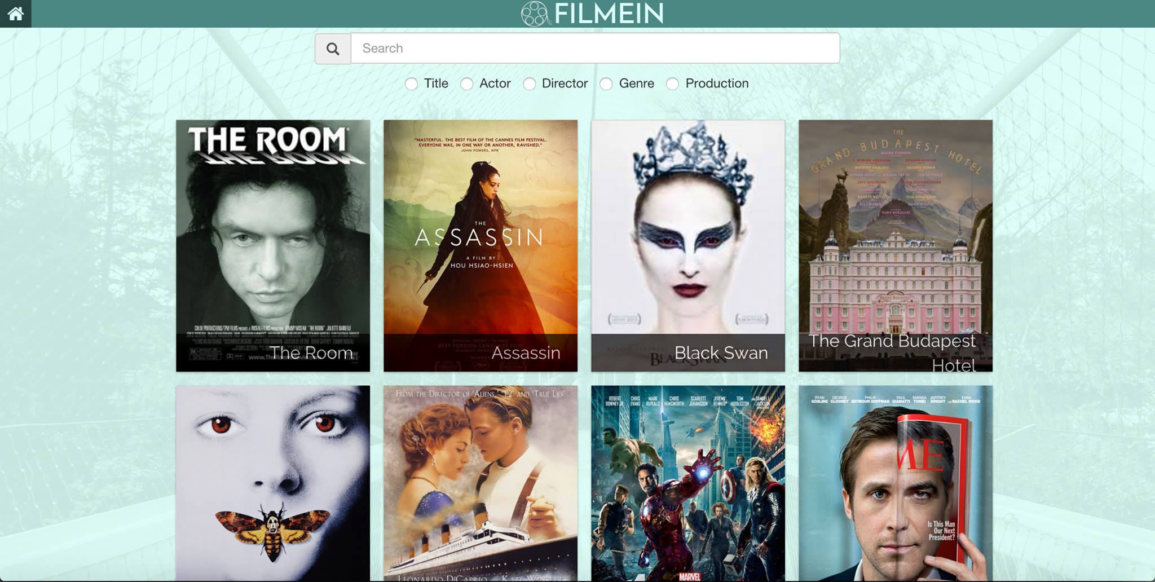Click the magnifying glass search button

[333, 48]
